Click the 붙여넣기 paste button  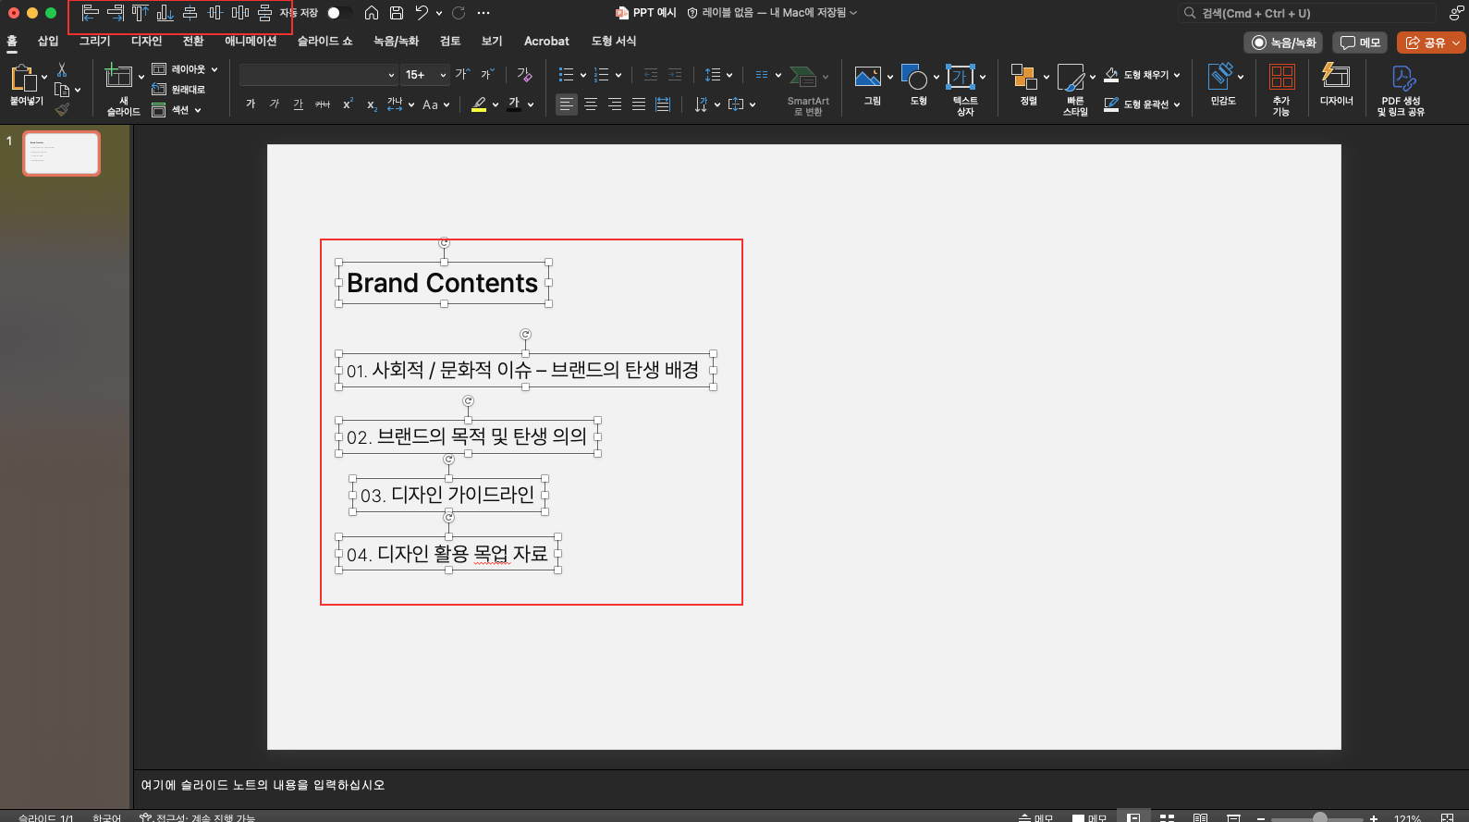coord(25,86)
